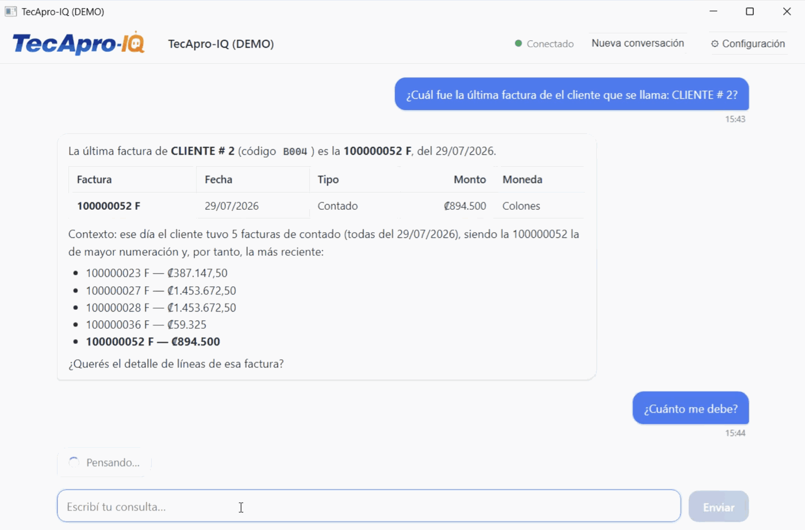The width and height of the screenshot is (805, 530).
Task: Close the TecApro-IQ window
Action: tap(787, 11)
